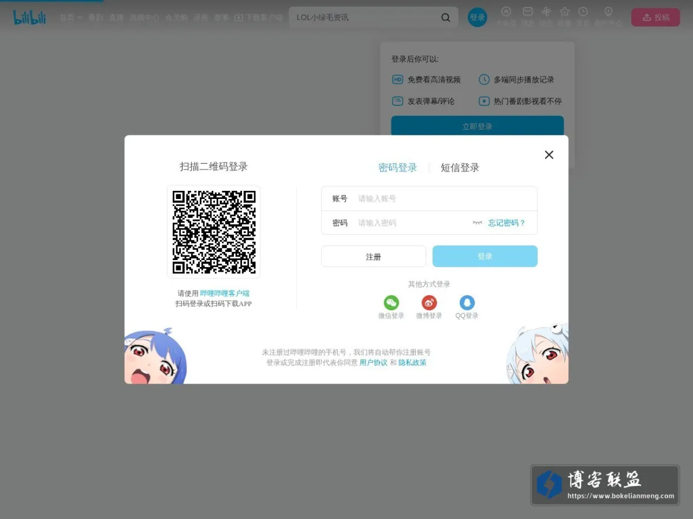This screenshot has width=693, height=519.
Task: Open the 动态 pinwheel icon
Action: pyautogui.click(x=546, y=12)
